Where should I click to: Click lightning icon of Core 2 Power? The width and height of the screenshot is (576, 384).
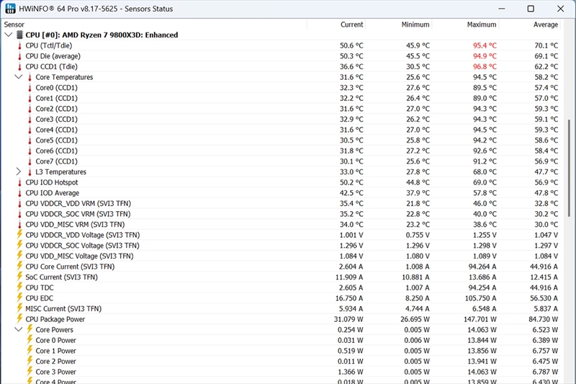tap(30, 361)
